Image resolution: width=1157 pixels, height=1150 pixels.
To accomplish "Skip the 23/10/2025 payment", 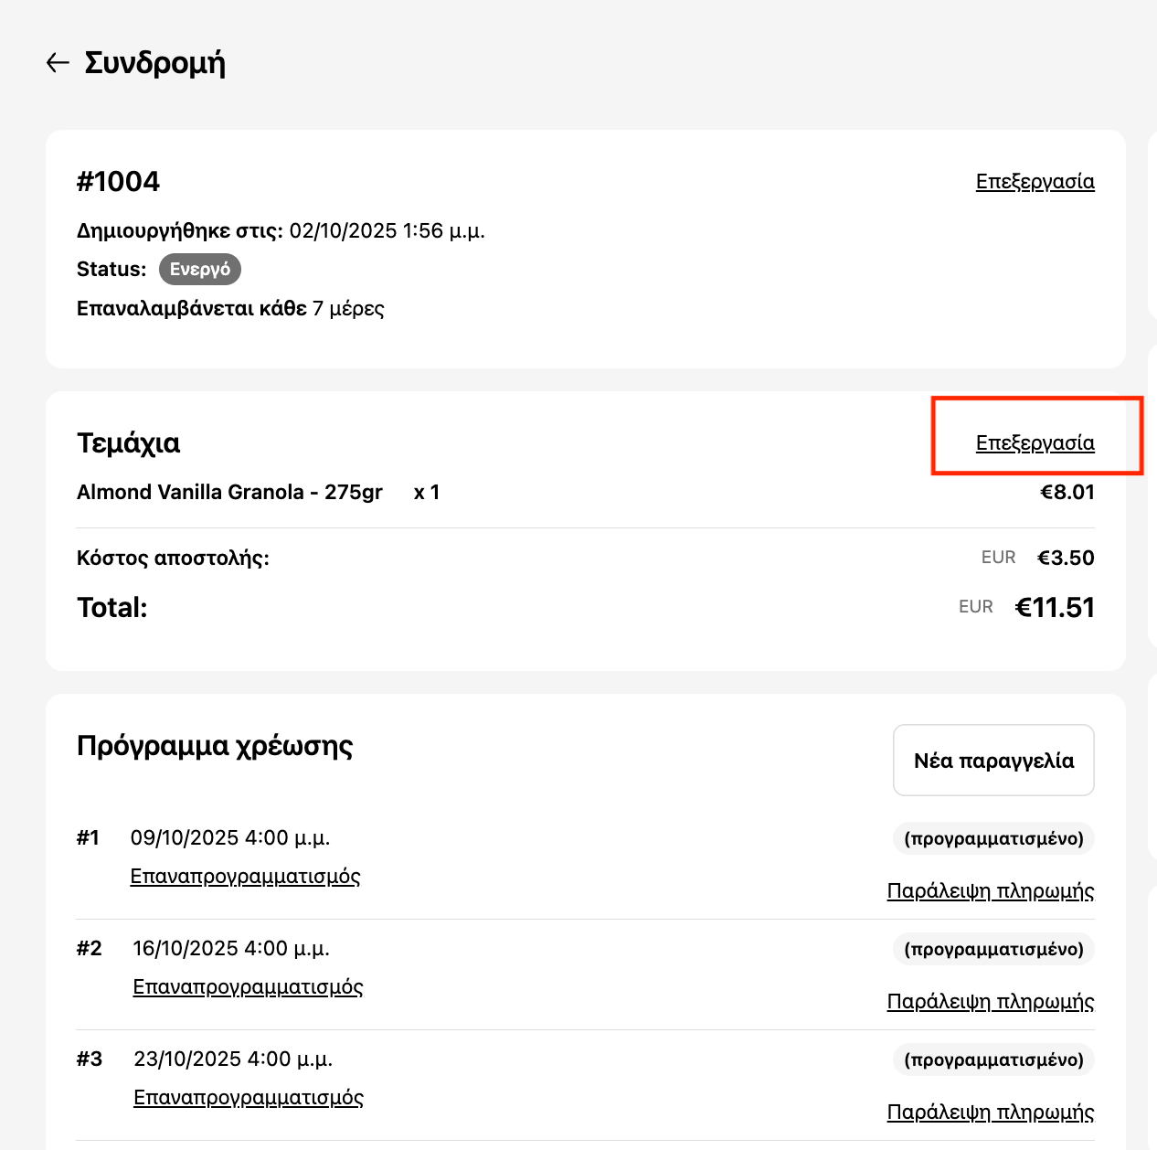I will 990,1113.
